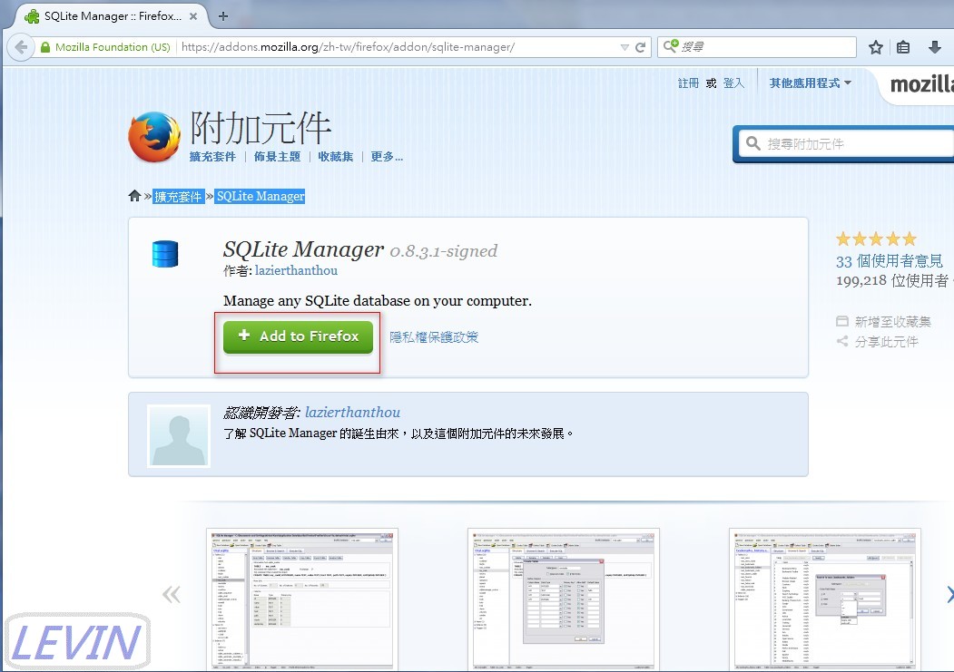Open the 收藏集 menu item
Image resolution: width=954 pixels, height=672 pixels.
pos(336,157)
